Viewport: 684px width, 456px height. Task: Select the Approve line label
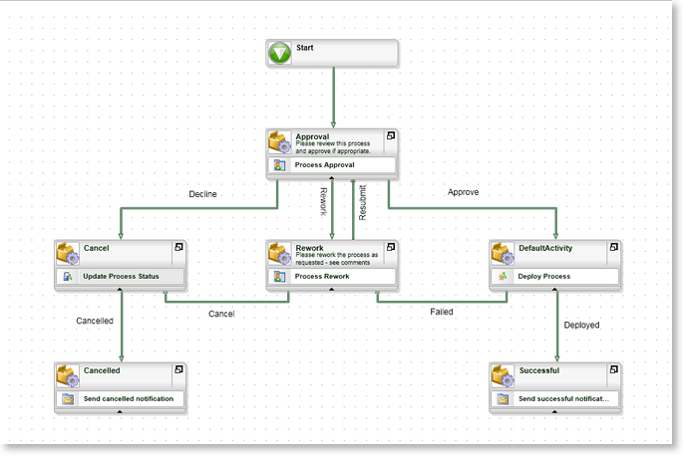tap(463, 192)
